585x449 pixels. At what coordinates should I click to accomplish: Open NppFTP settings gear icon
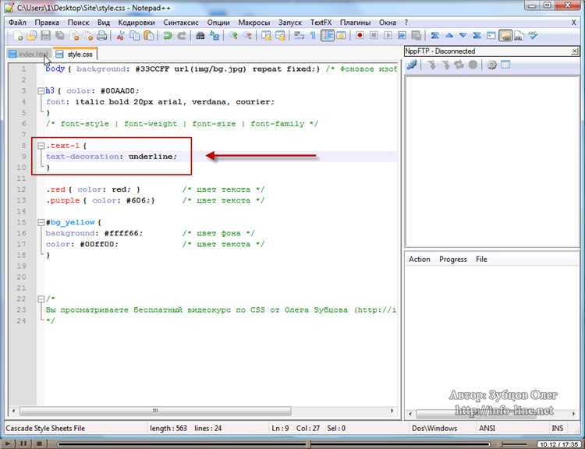click(492, 65)
